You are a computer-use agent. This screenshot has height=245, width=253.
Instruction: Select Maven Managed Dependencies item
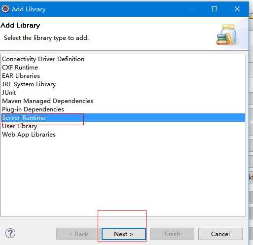(x=47, y=101)
